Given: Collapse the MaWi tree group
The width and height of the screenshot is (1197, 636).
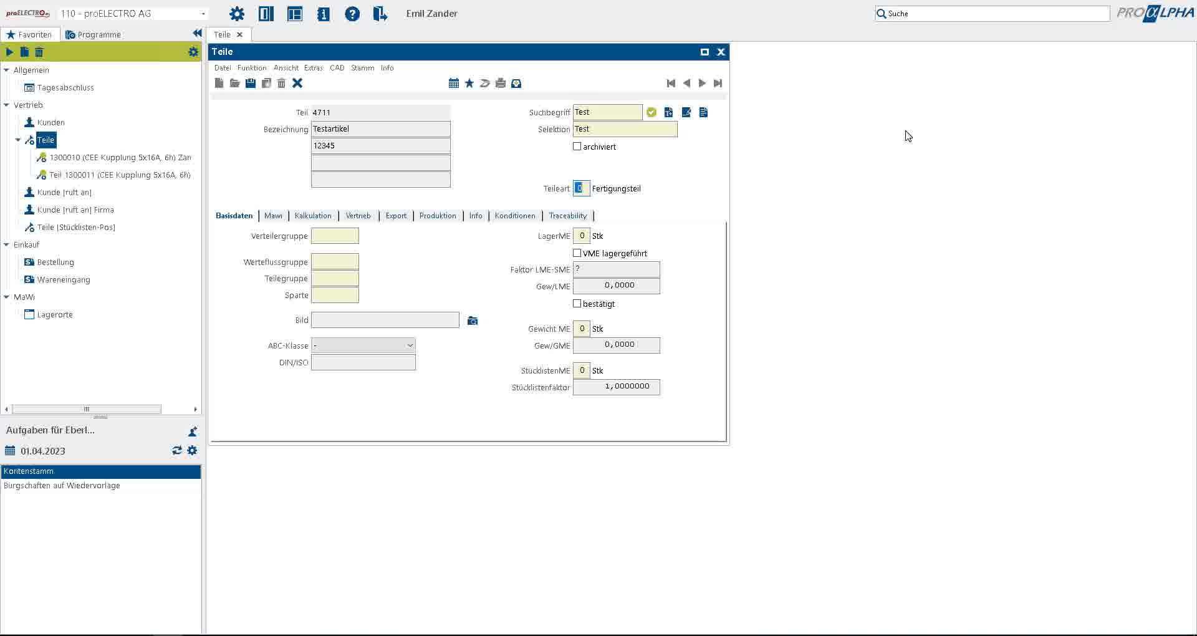Looking at the screenshot, I should 6,297.
